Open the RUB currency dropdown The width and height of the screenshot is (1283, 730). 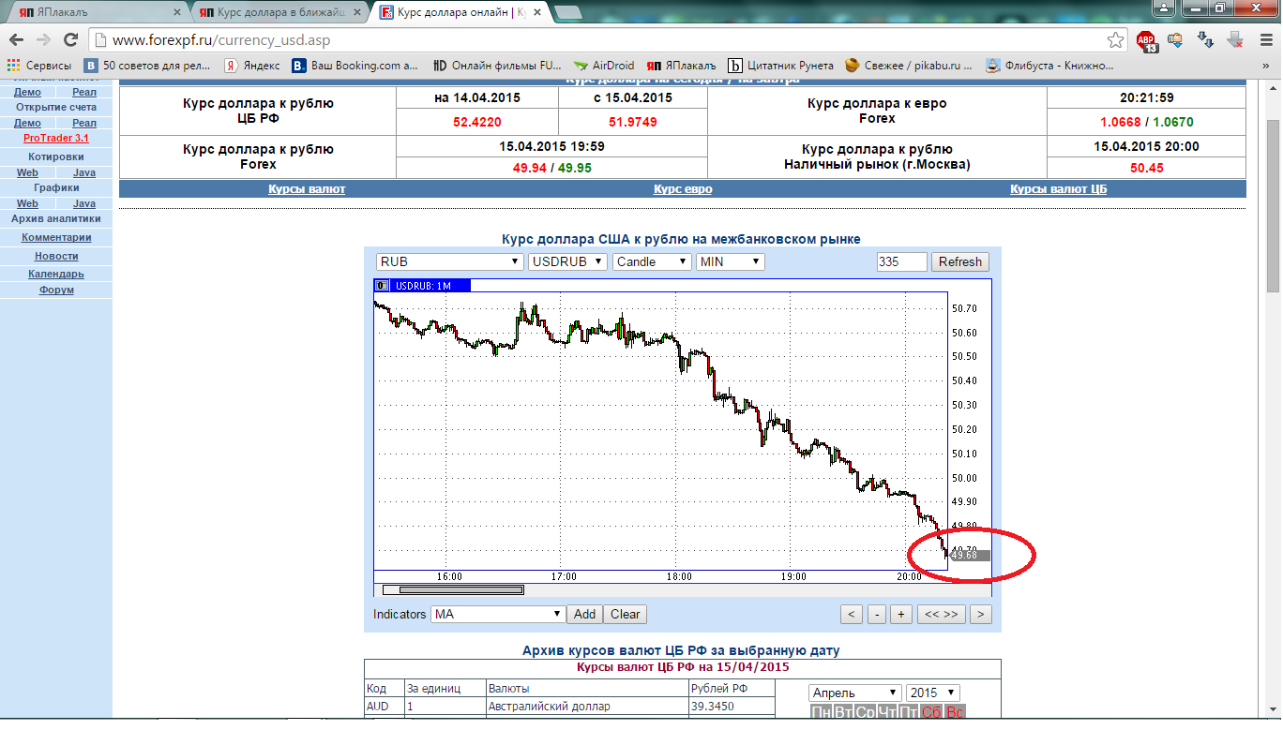[449, 261]
